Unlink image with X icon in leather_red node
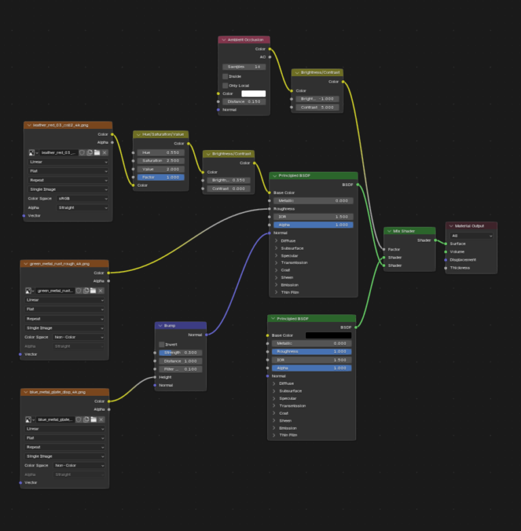 coord(104,153)
